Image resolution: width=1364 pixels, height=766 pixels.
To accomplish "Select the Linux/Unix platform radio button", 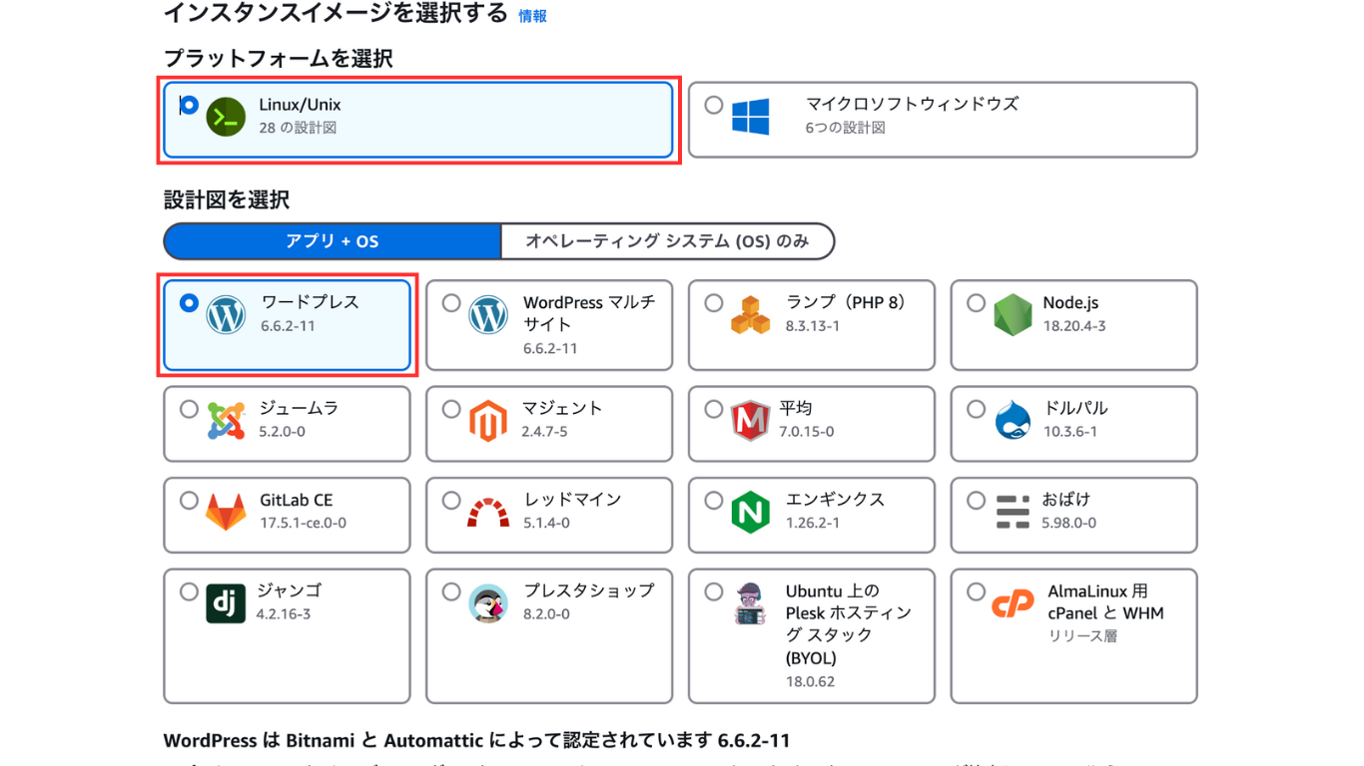I will tap(189, 105).
